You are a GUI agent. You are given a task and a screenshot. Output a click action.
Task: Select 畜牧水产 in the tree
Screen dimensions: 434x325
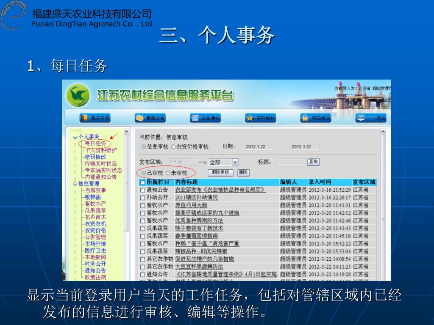coord(95,204)
